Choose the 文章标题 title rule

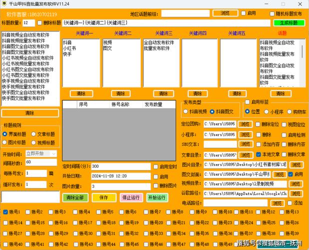coord(33,134)
